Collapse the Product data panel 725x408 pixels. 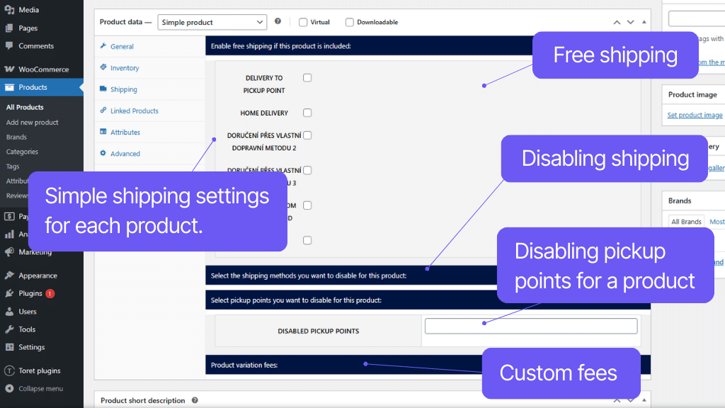644,22
